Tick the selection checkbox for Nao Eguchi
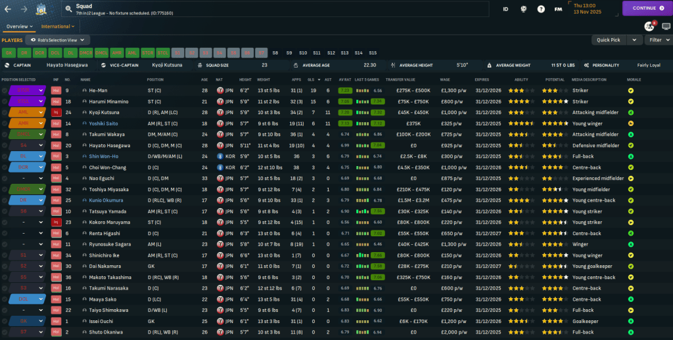This screenshot has width=673, height=340. click(x=5, y=178)
